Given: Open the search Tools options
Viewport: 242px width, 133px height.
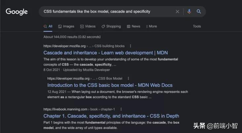Looking at the screenshot, I should (197, 26).
